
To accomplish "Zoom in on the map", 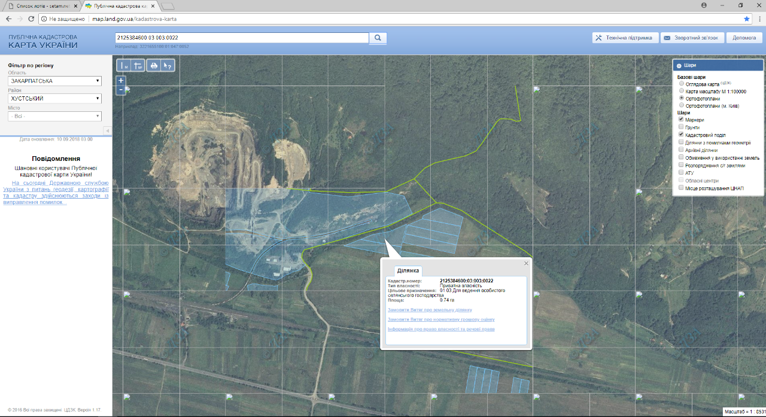I will click(x=121, y=80).
